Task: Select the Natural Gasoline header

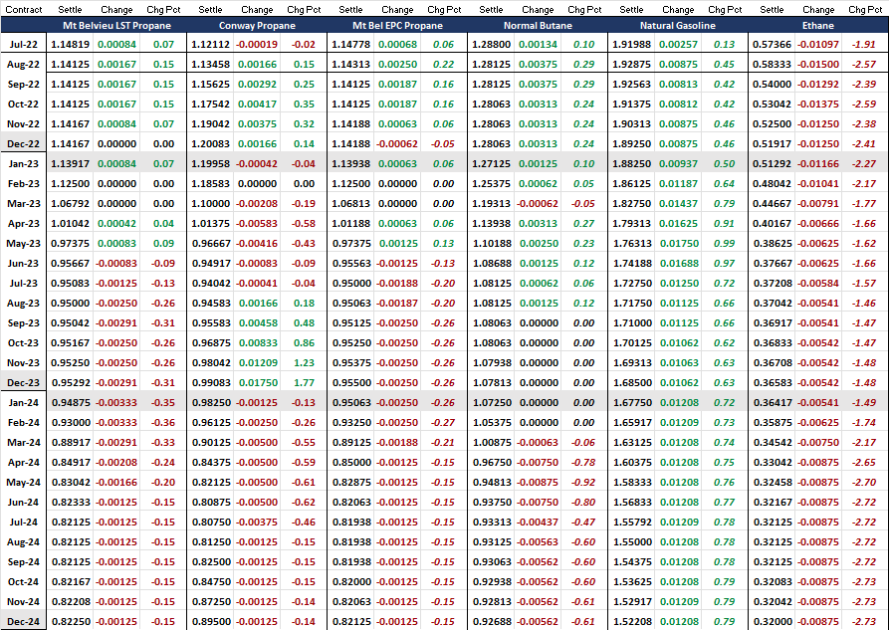Action: (x=678, y=26)
